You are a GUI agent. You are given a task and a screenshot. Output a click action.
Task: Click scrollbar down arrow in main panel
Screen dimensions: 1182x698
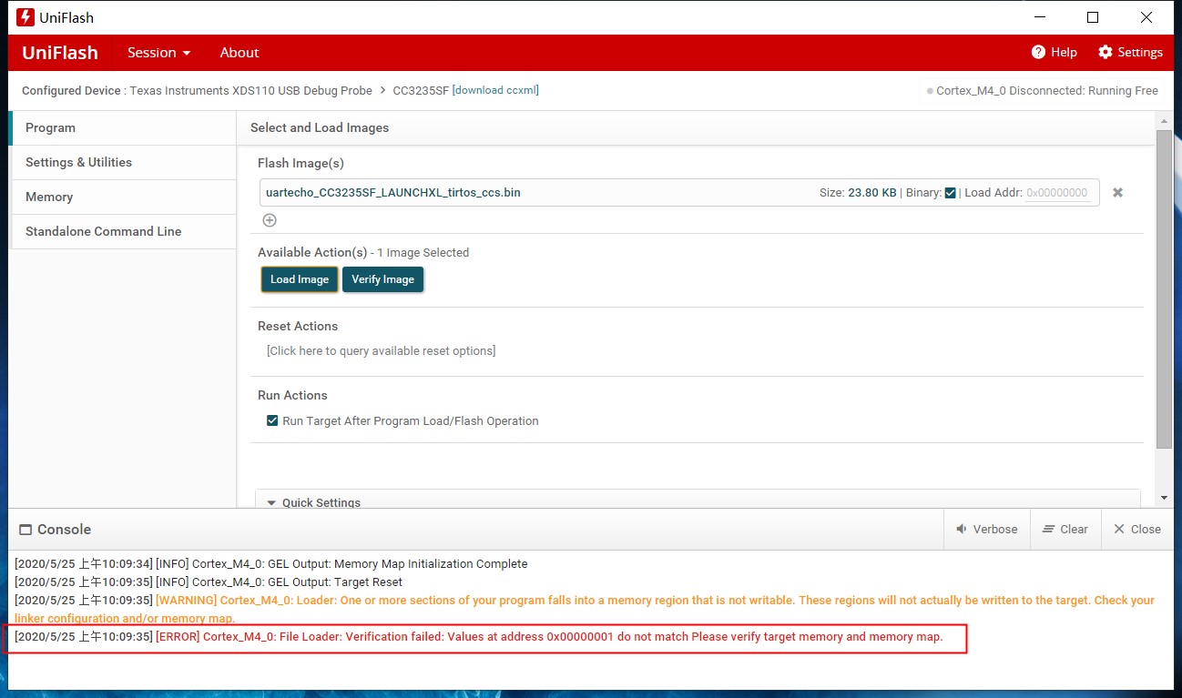point(1164,498)
